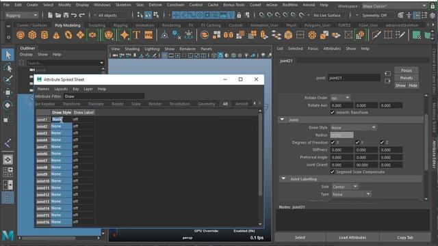438x246 pixels.
Task: Toggle Inherits Transform checkbox
Action: tap(333, 112)
